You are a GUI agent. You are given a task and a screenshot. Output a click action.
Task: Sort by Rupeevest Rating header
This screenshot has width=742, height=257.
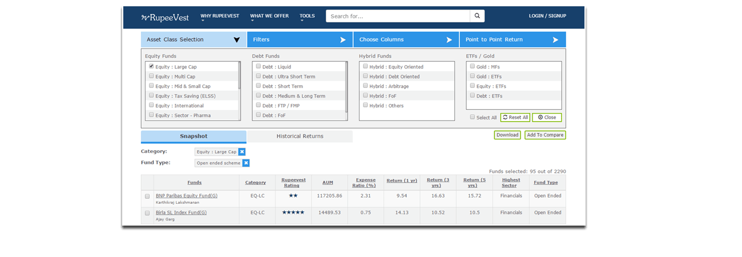coord(293,183)
